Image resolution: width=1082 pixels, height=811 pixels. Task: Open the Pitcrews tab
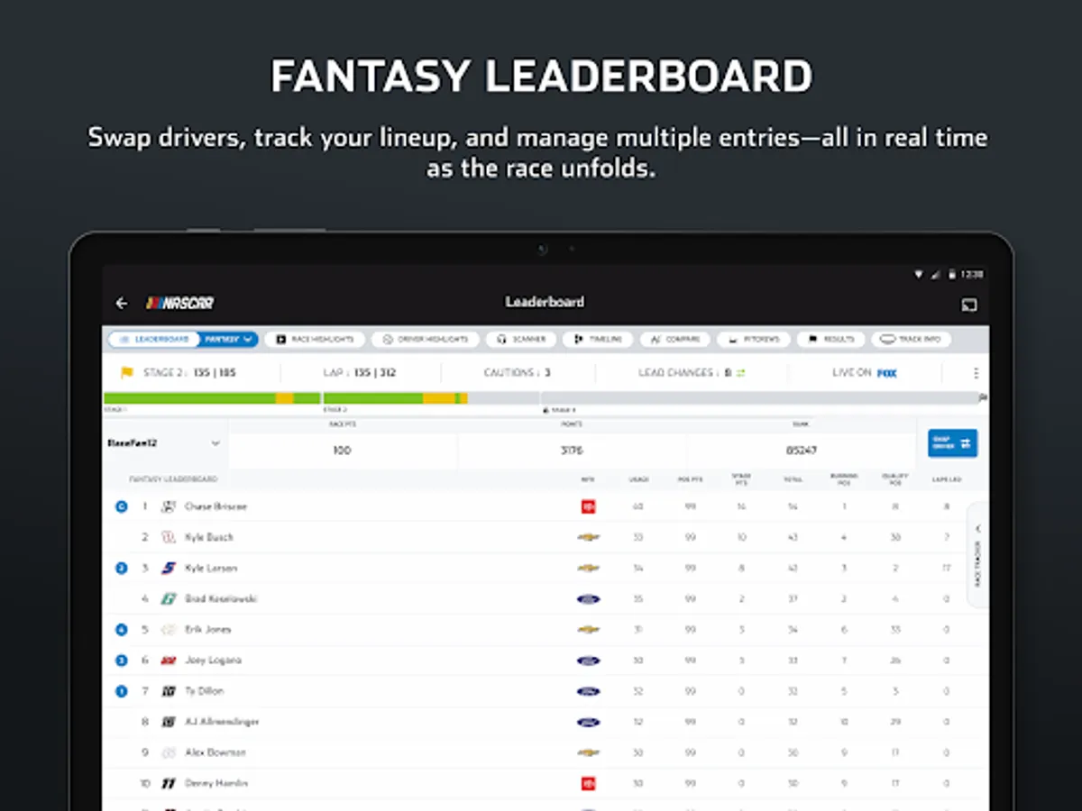(x=754, y=340)
